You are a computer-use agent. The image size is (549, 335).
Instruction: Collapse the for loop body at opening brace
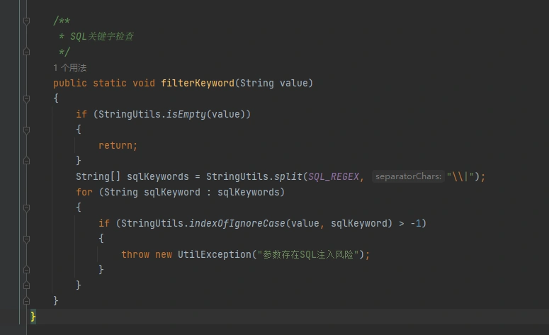pos(26,208)
